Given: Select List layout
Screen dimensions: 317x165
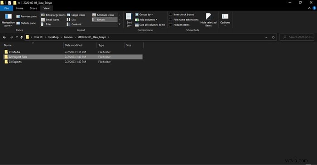Looking at the screenshot, I should [71, 19].
